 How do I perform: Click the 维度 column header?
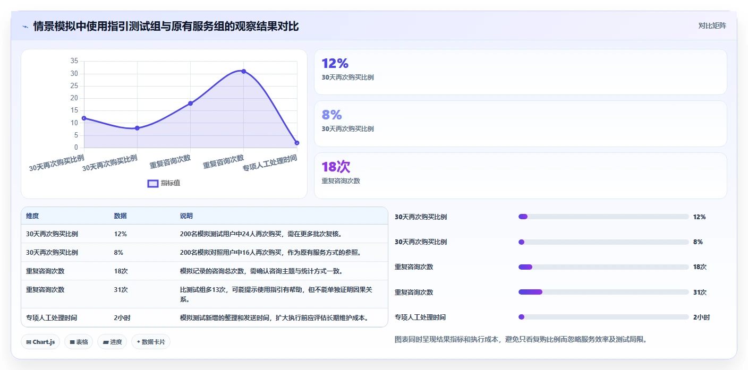[32, 216]
